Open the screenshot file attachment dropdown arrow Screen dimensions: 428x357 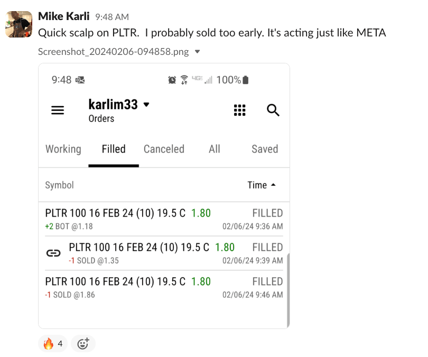tap(198, 52)
